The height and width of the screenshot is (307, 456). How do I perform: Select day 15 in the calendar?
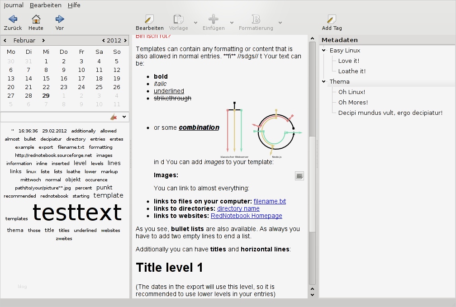(46, 78)
